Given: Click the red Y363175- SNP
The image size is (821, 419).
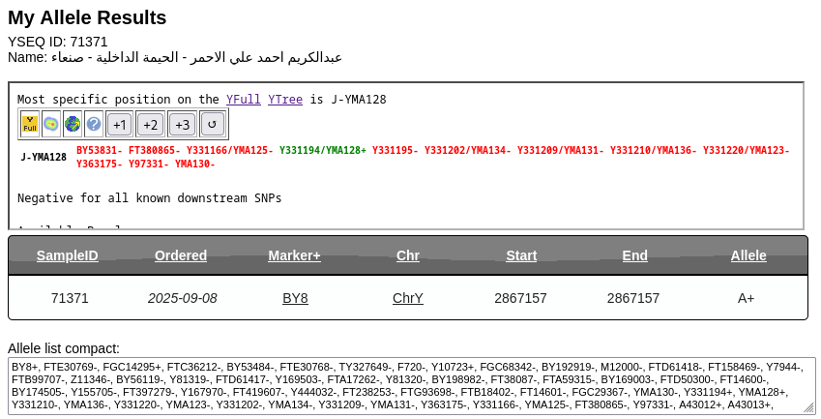Looking at the screenshot, I should click(x=100, y=164).
